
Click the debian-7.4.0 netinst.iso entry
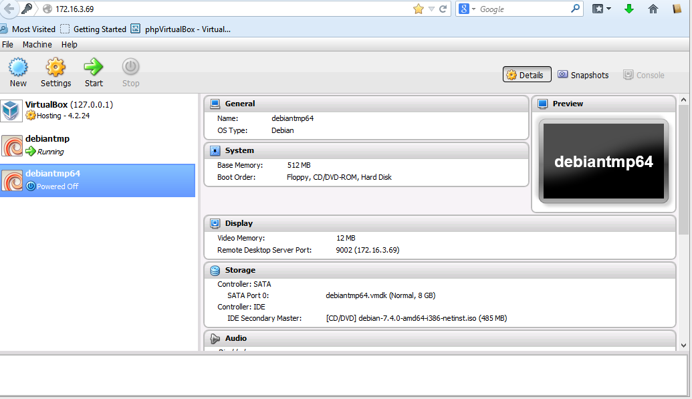416,318
